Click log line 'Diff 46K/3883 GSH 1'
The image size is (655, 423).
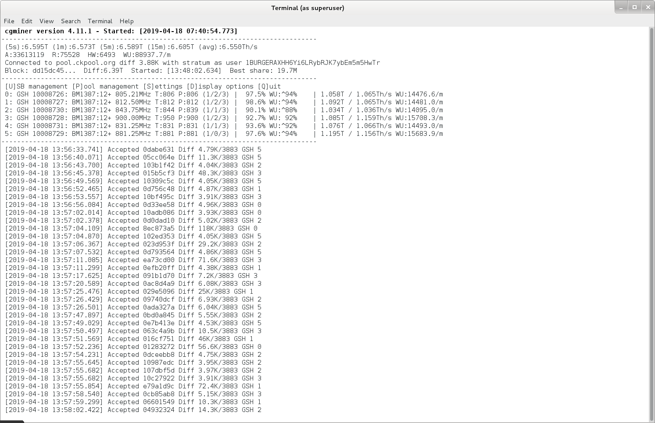[x=129, y=339]
